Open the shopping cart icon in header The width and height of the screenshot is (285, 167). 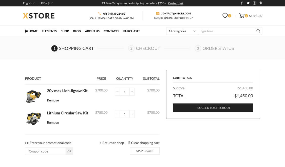[242, 16]
